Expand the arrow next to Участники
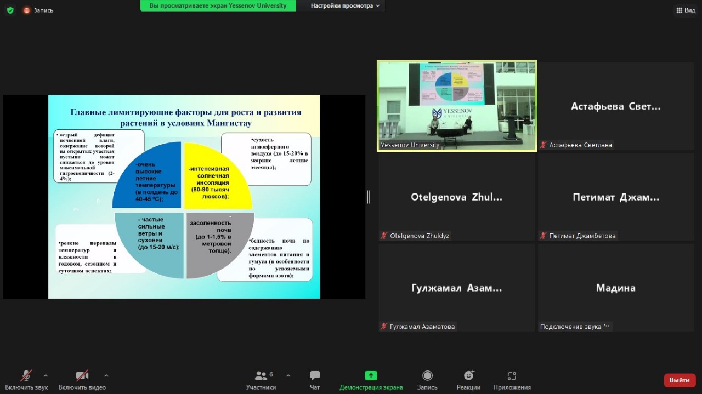 coord(288,375)
